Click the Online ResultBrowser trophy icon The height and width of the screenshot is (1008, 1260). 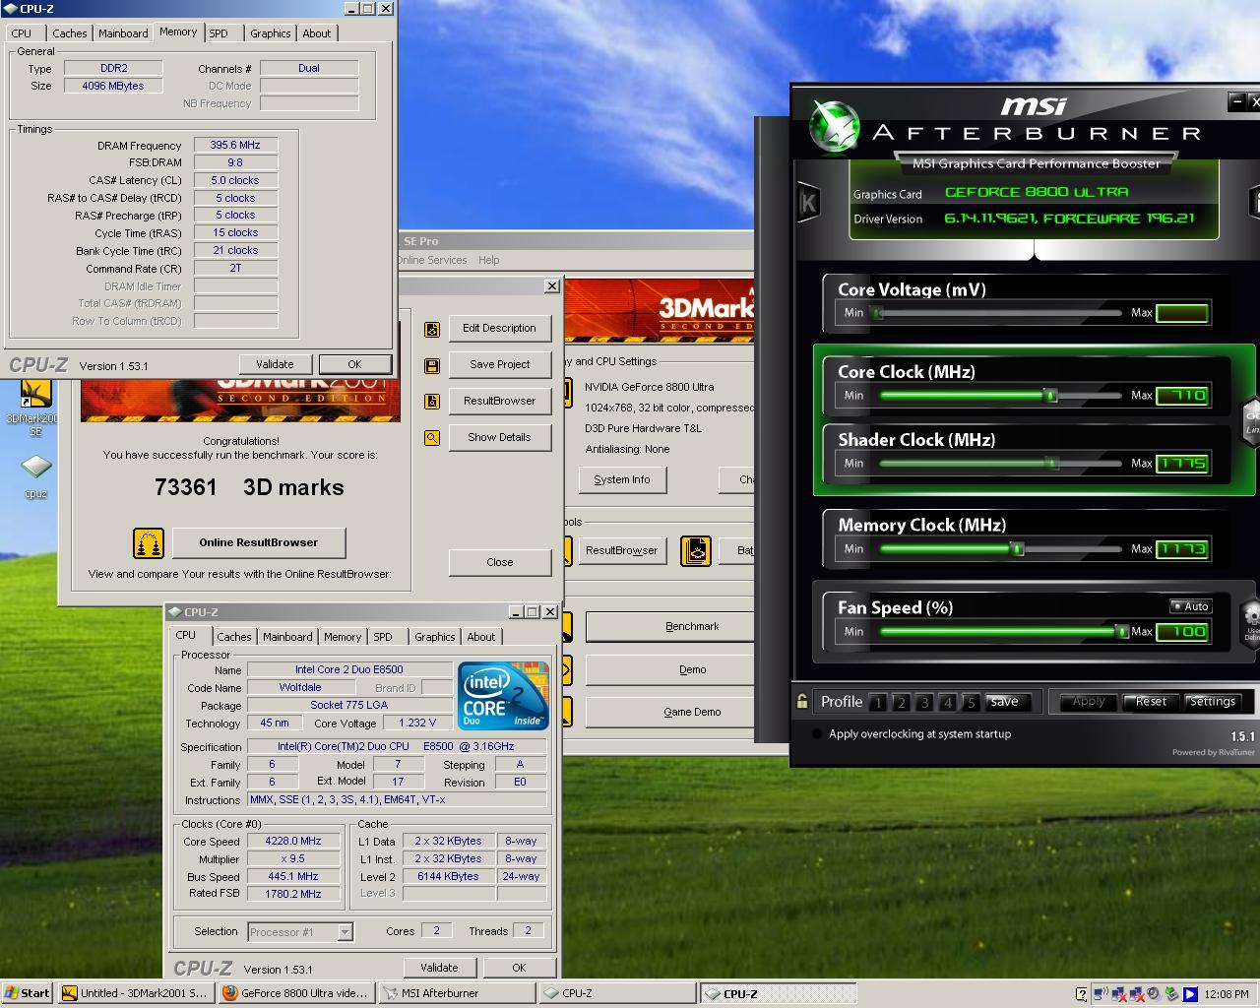click(148, 542)
